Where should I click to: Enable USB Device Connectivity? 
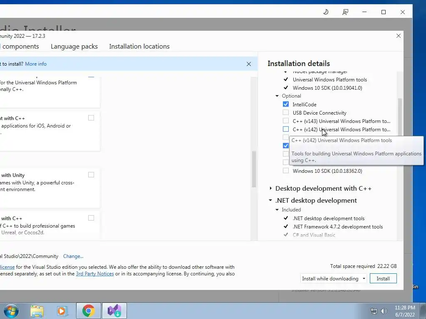pyautogui.click(x=285, y=112)
